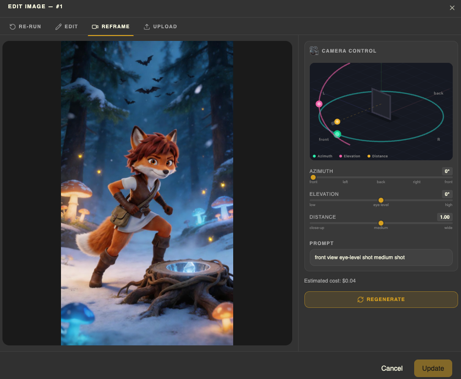Close the Edit Image dialog
Viewport: 461px width, 379px height.
click(452, 8)
